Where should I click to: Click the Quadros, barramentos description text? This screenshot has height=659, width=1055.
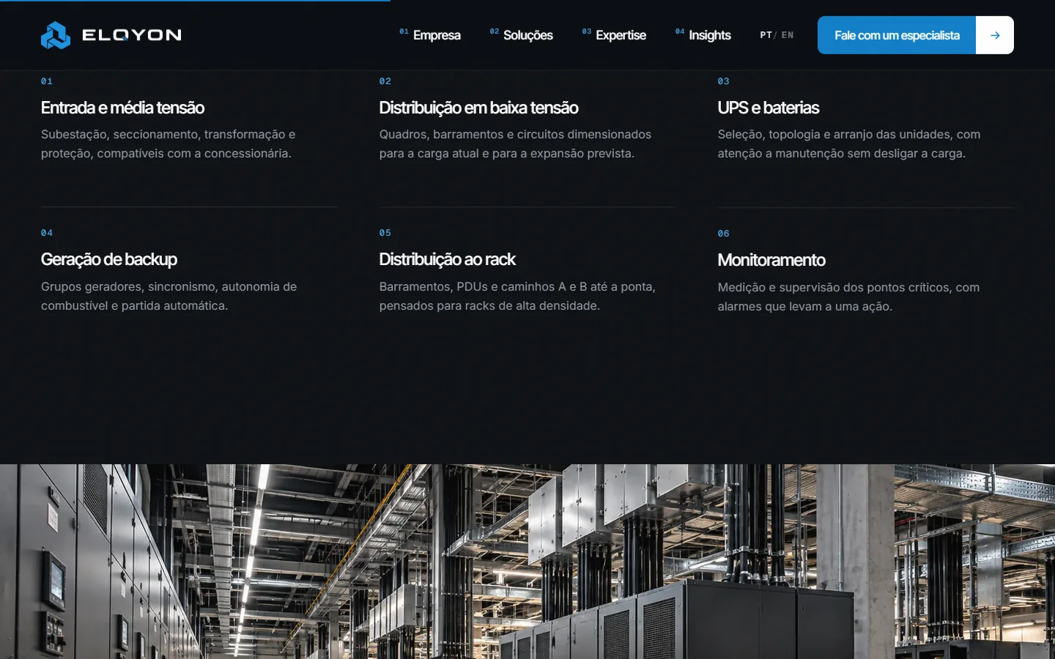tap(515, 144)
